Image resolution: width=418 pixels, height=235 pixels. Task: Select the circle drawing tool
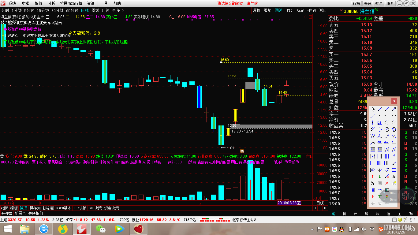click(x=387, y=129)
